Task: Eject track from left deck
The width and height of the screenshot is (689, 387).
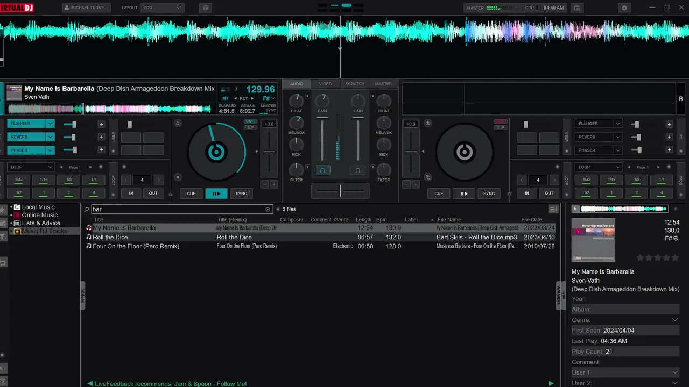Action: pyautogui.click(x=179, y=123)
